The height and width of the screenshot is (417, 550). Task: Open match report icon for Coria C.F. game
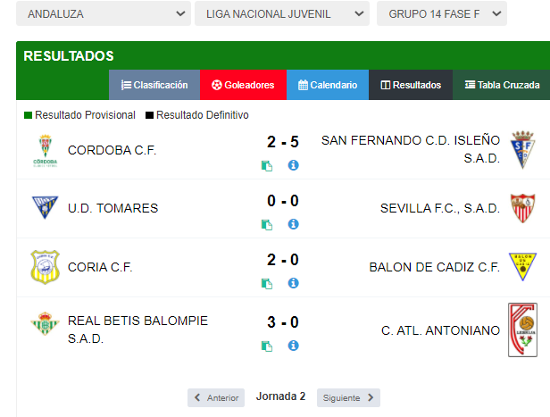(267, 283)
